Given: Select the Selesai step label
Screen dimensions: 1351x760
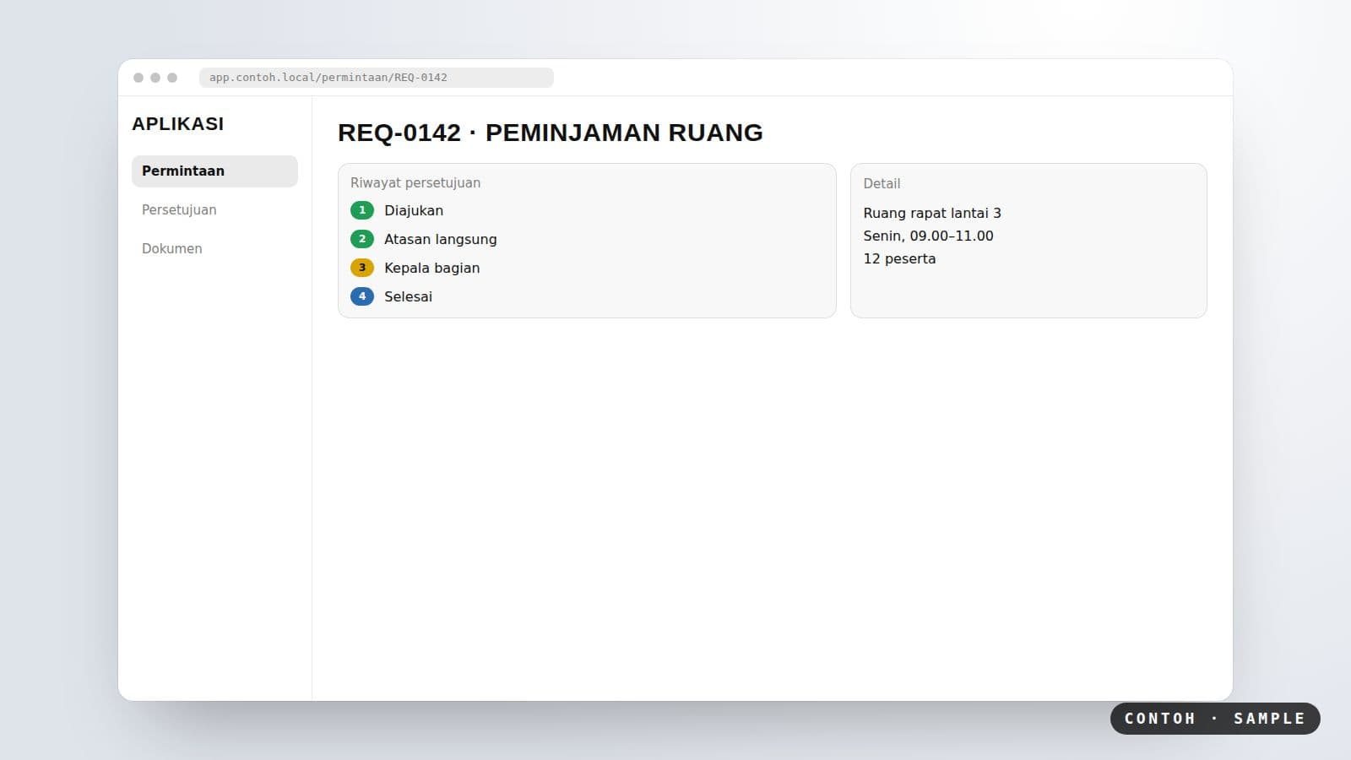Looking at the screenshot, I should click(x=409, y=296).
